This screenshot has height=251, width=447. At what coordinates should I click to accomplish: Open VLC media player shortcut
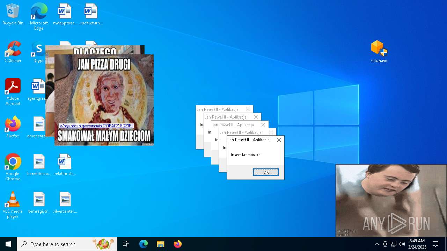[x=13, y=205]
